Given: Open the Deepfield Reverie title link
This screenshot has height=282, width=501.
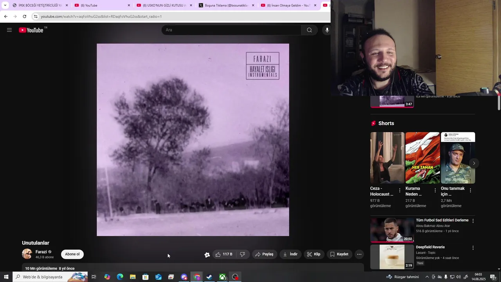Looking at the screenshot, I should pyautogui.click(x=430, y=247).
